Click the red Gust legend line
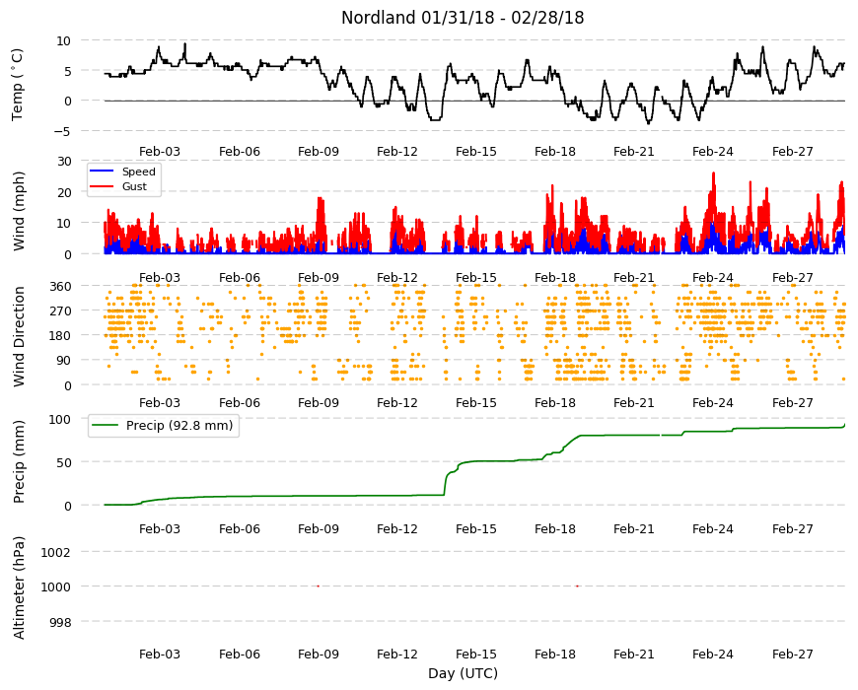The width and height of the screenshot is (858, 690). pos(102,186)
